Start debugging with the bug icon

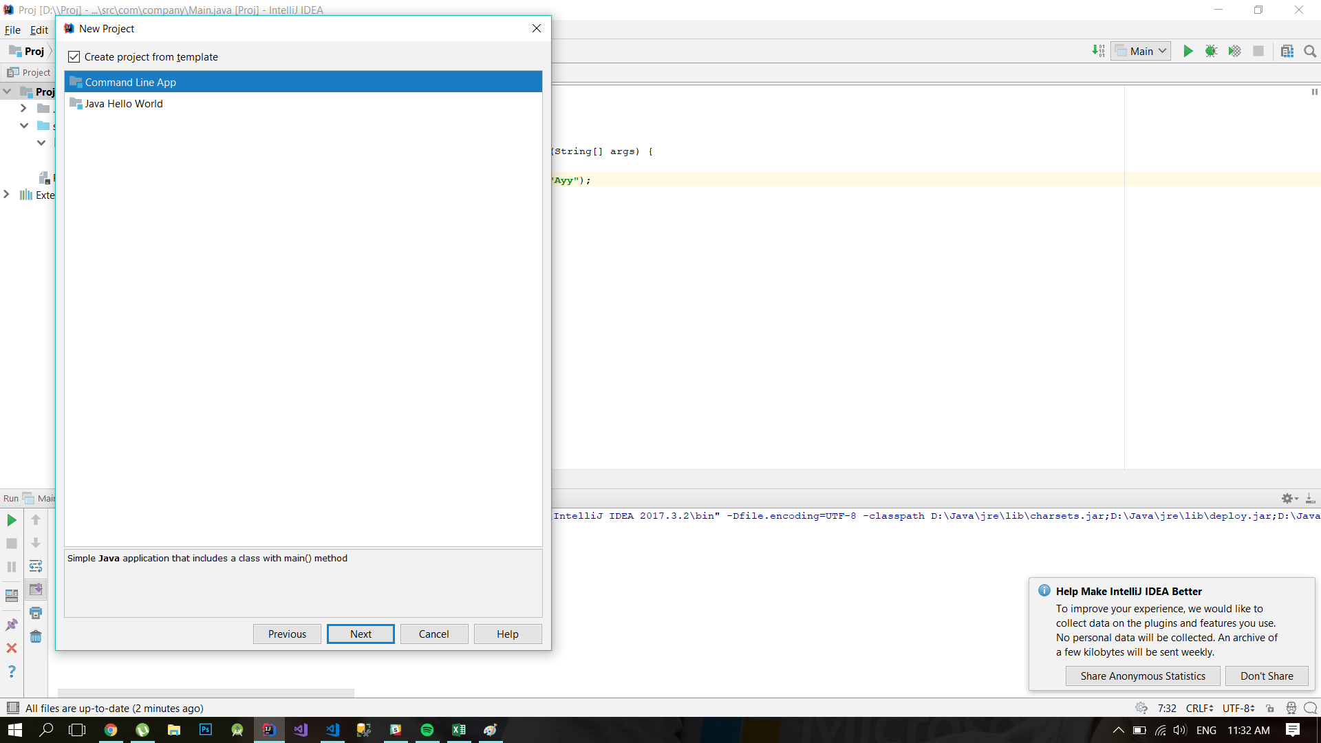click(x=1212, y=51)
